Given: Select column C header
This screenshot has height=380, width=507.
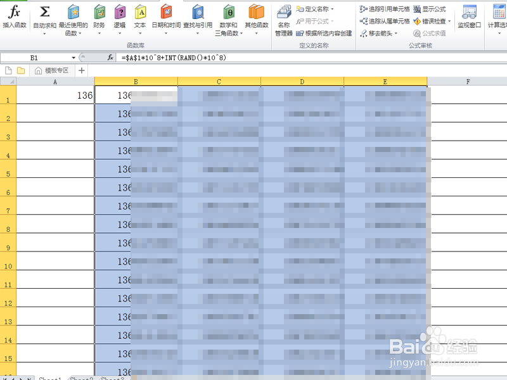Looking at the screenshot, I should (219, 82).
